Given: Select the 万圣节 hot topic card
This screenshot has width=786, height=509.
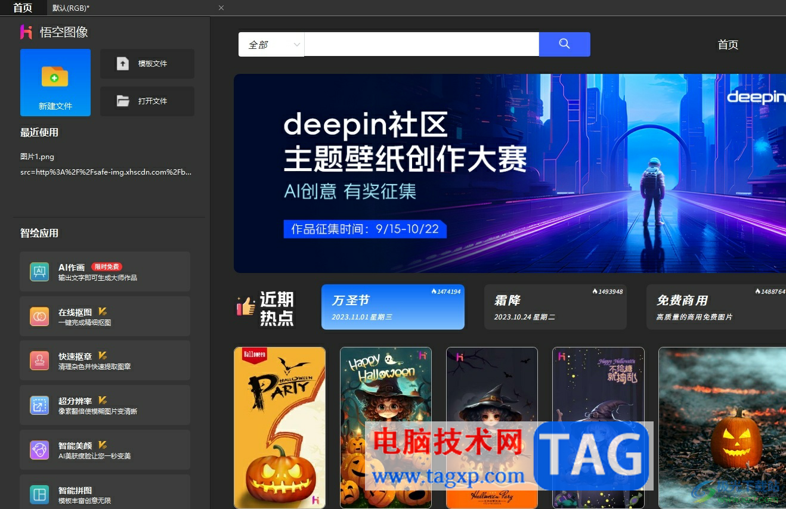Looking at the screenshot, I should click(393, 306).
